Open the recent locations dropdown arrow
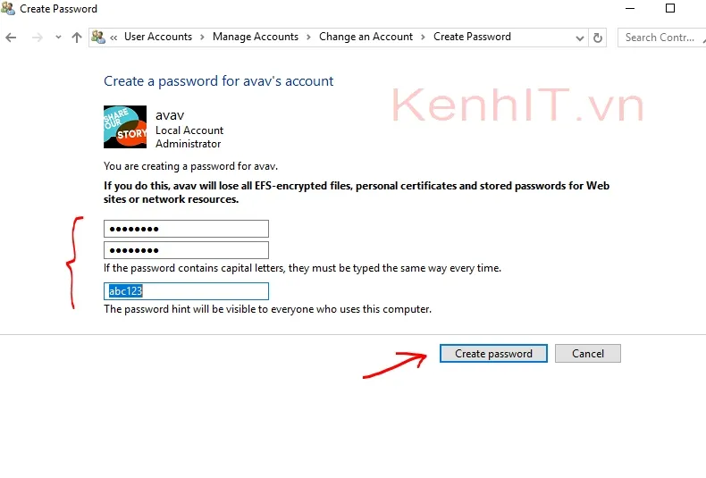Image resolution: width=706 pixels, height=478 pixels. coord(58,38)
